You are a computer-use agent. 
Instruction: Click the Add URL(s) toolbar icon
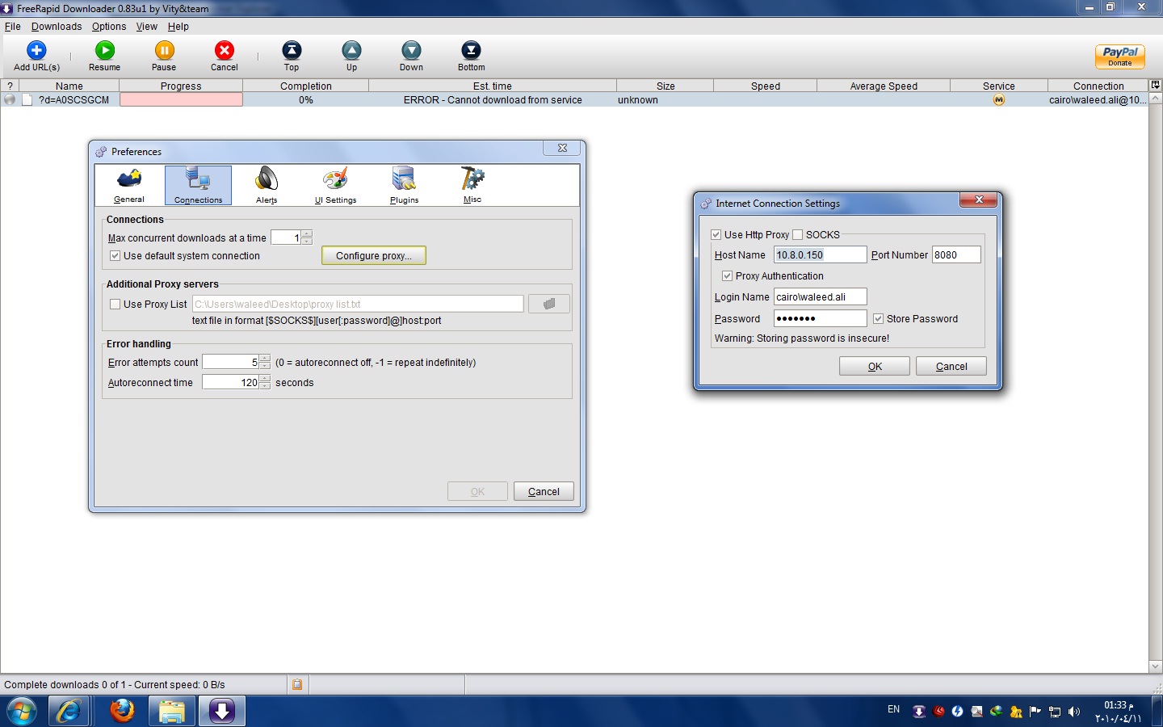pos(36,51)
